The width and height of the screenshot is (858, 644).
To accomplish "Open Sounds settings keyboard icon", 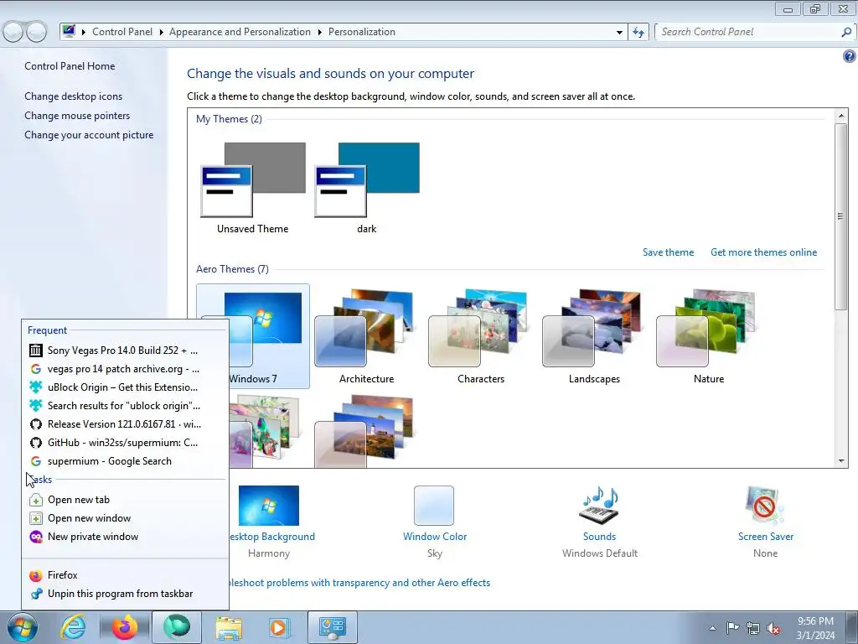I will pyautogui.click(x=599, y=505).
